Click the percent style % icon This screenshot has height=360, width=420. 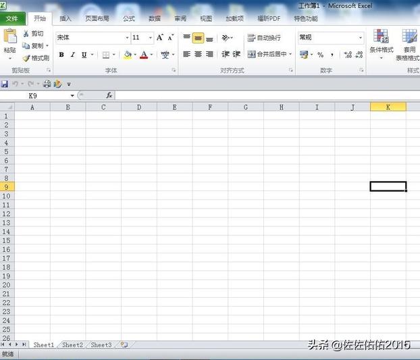point(320,55)
